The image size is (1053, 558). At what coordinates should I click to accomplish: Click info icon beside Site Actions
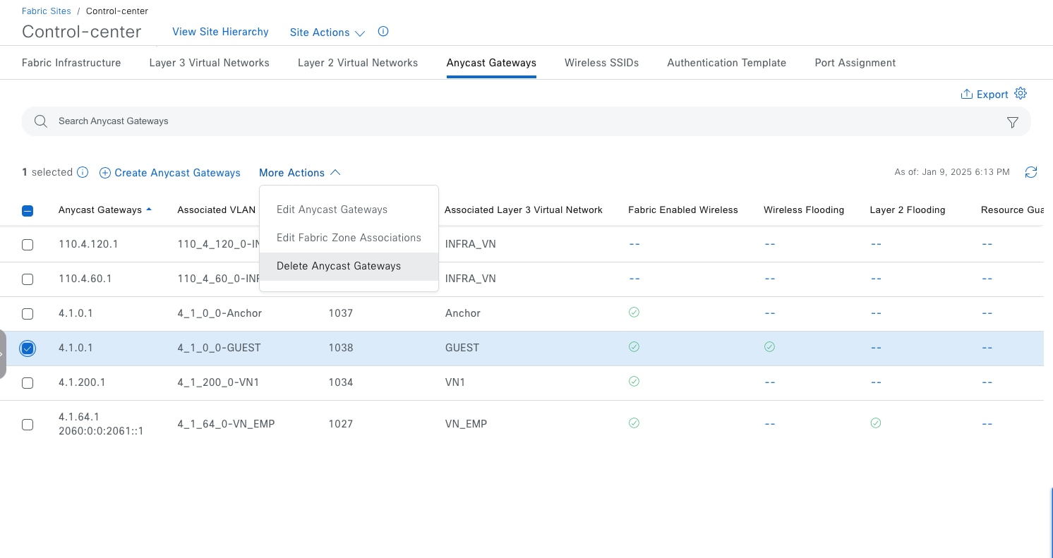click(383, 32)
